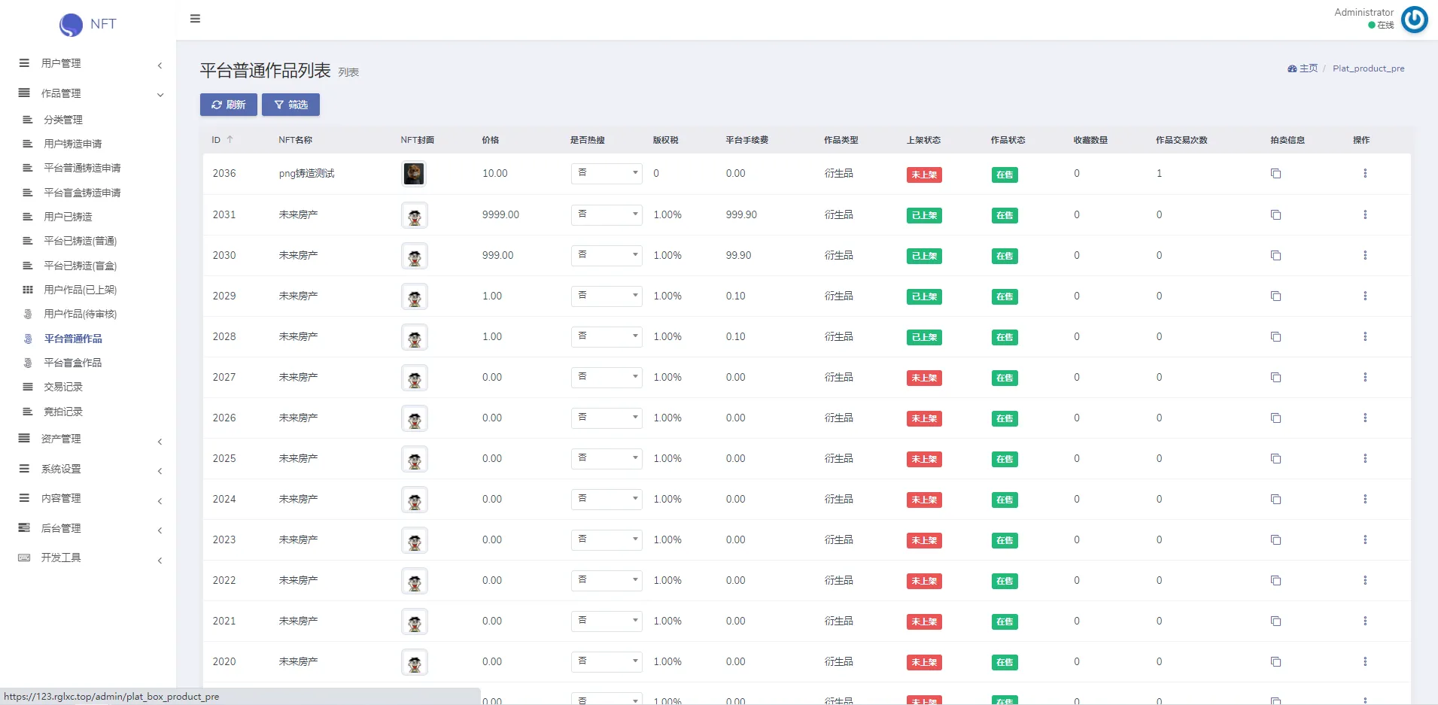
Task: Go to 交易记录 menu item
Action: 63,387
